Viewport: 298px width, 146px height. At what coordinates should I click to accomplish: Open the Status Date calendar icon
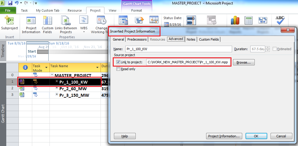(x=166, y=24)
